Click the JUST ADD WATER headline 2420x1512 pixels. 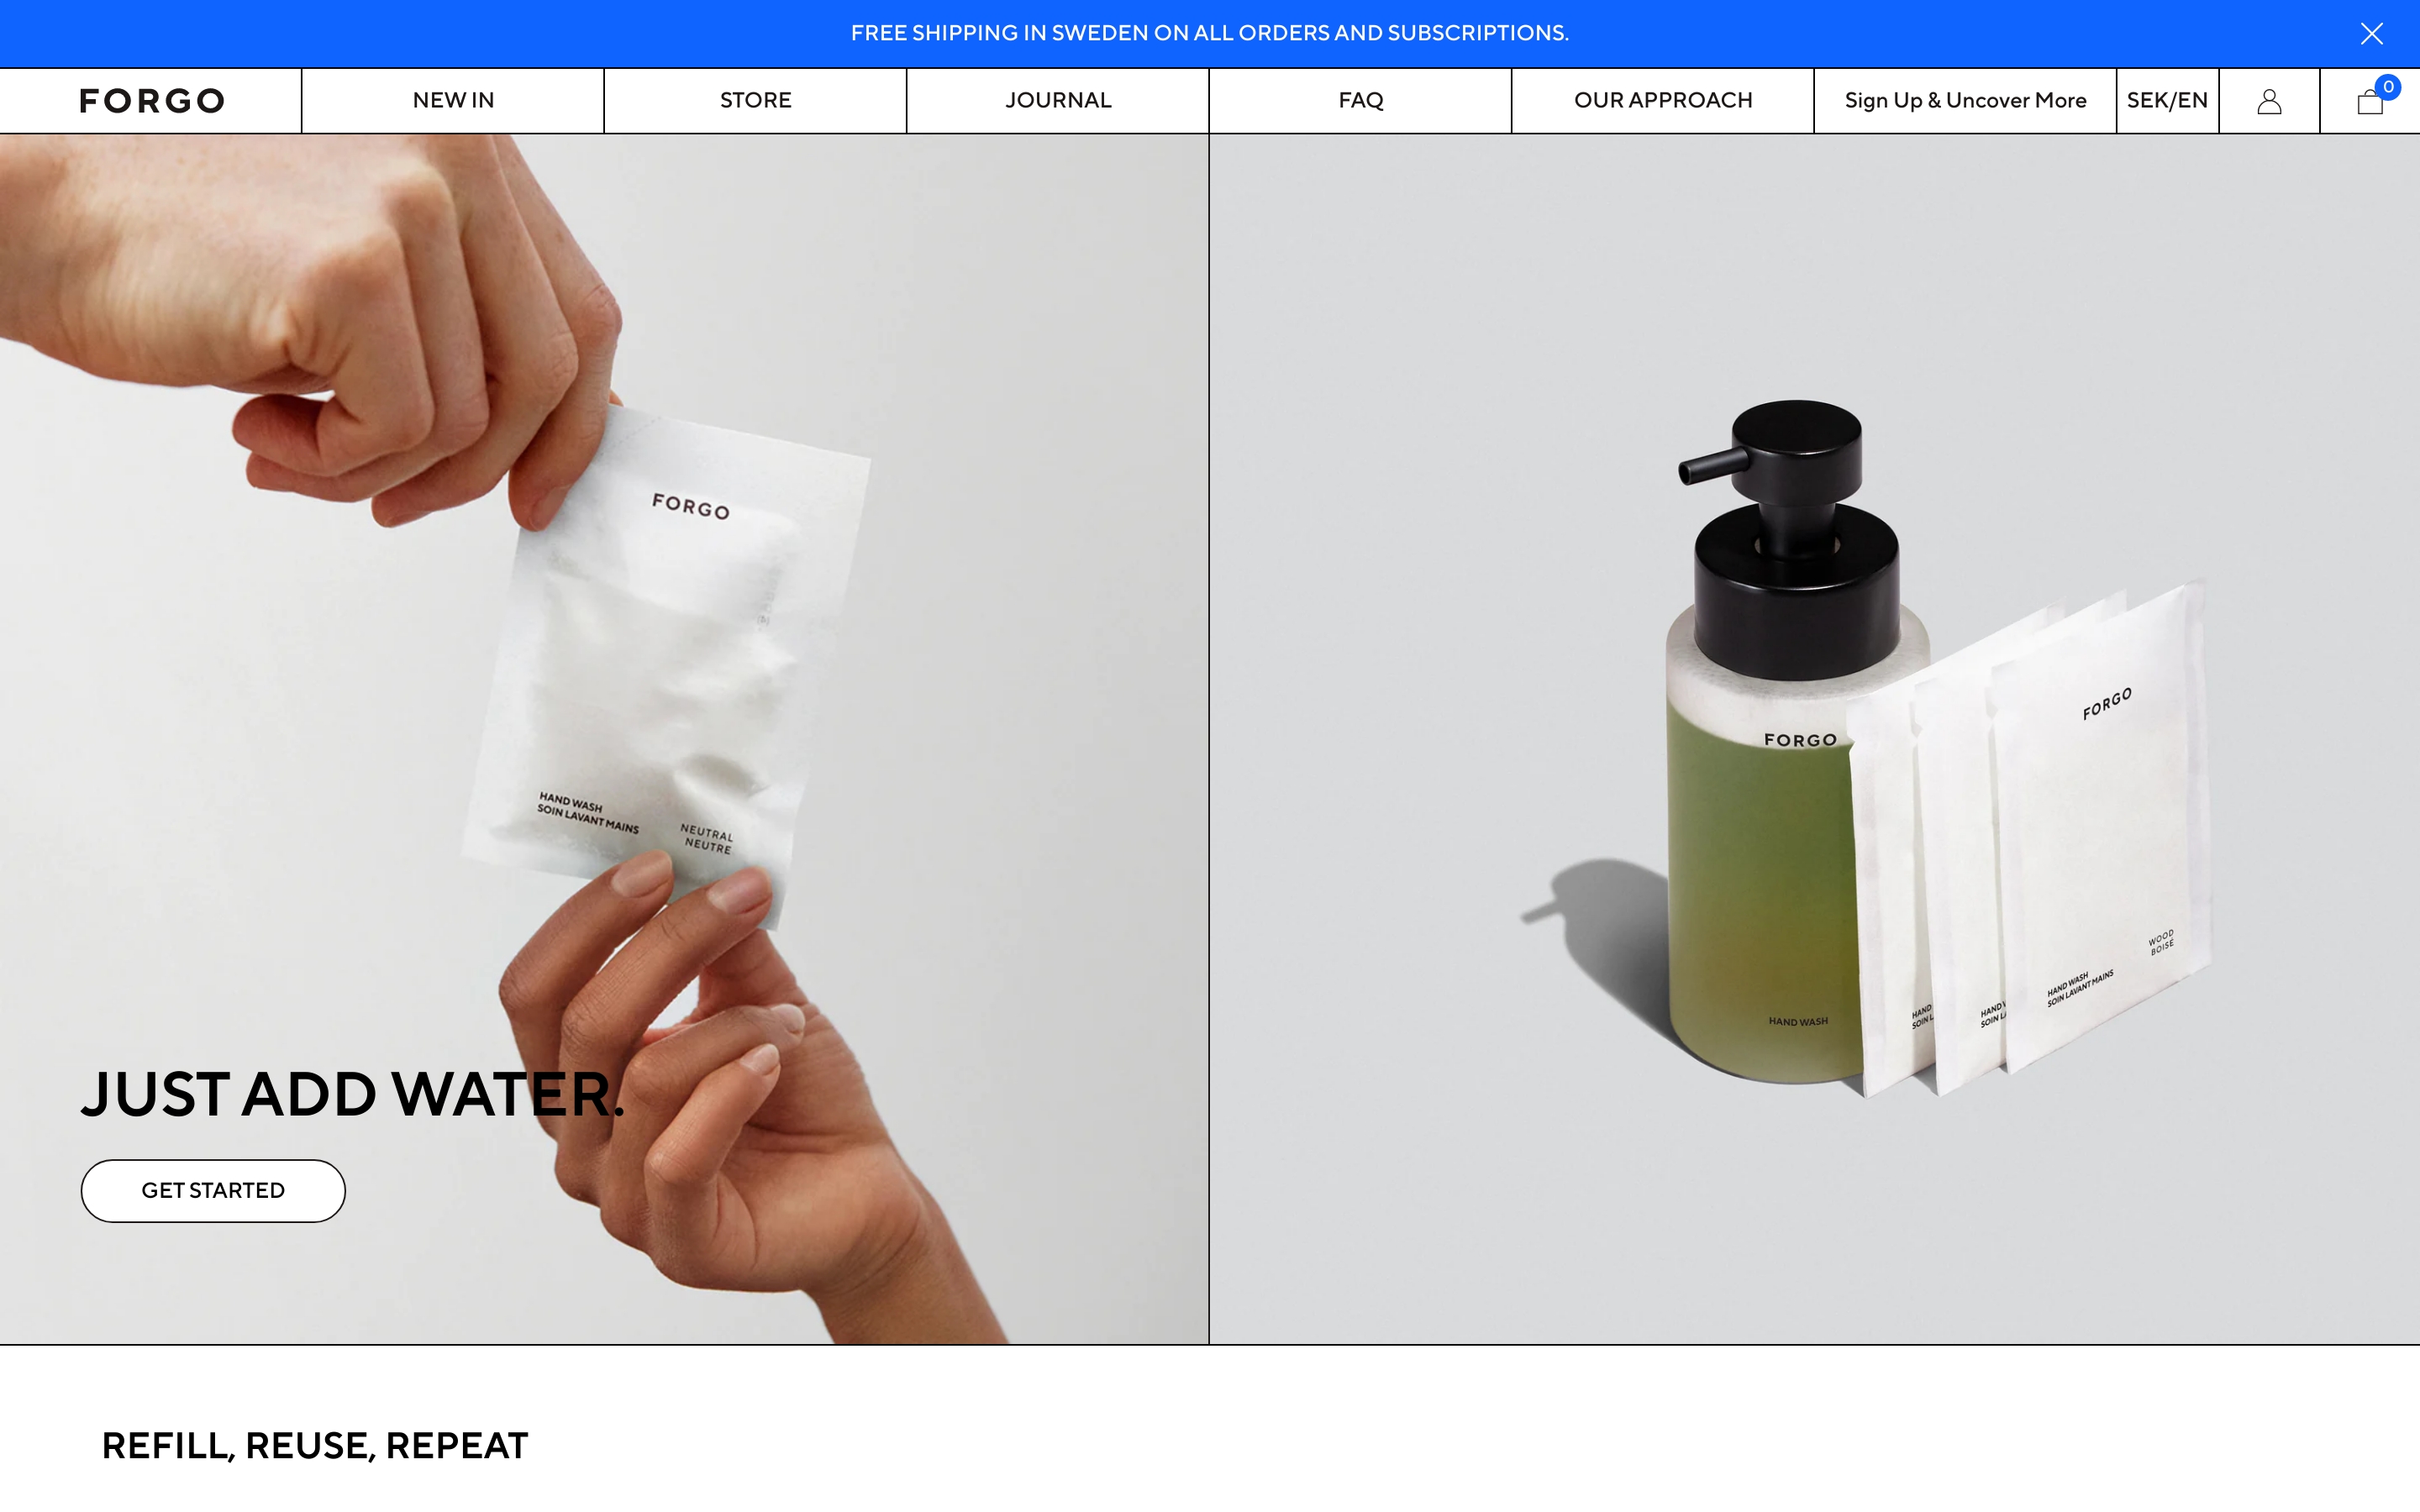[352, 1094]
